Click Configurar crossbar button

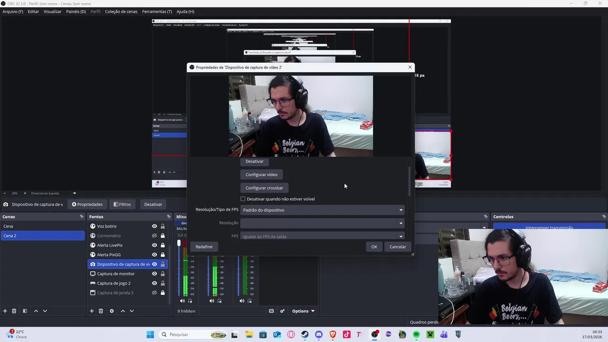pos(264,188)
